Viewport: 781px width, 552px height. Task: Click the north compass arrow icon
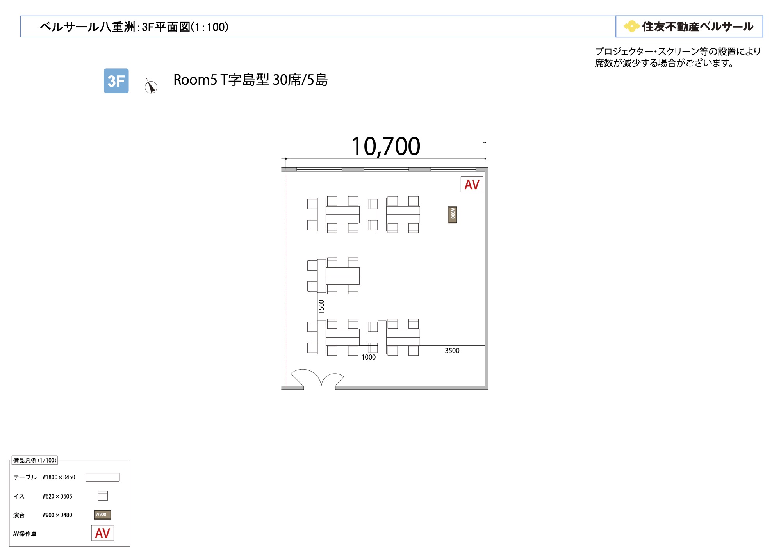tap(151, 86)
